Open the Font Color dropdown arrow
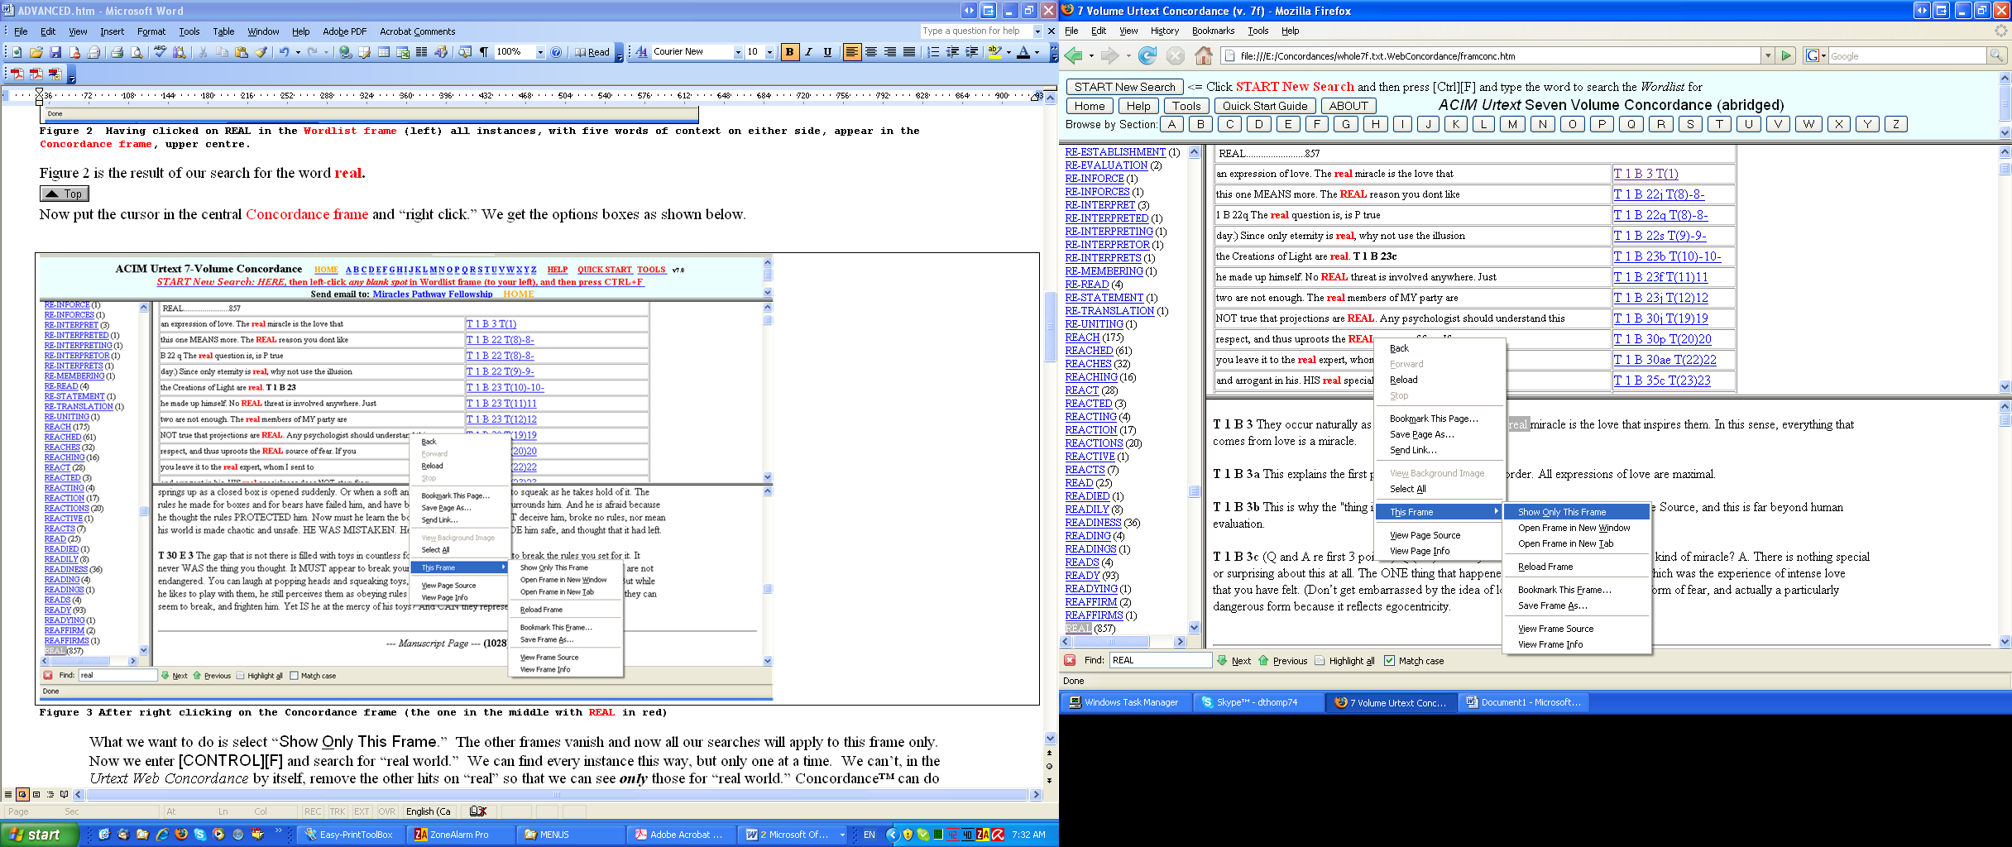2012x847 pixels. [x=1037, y=52]
